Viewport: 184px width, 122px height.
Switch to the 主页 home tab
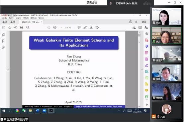click(5, 22)
